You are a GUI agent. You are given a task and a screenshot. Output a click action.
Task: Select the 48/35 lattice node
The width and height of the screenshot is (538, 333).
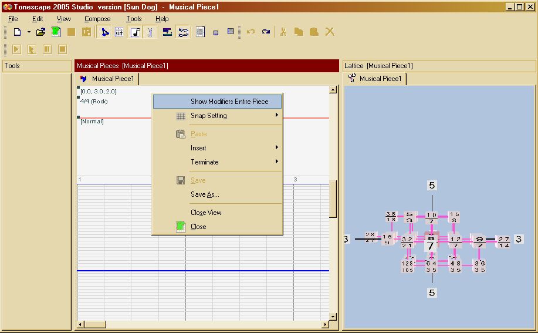[x=455, y=267]
